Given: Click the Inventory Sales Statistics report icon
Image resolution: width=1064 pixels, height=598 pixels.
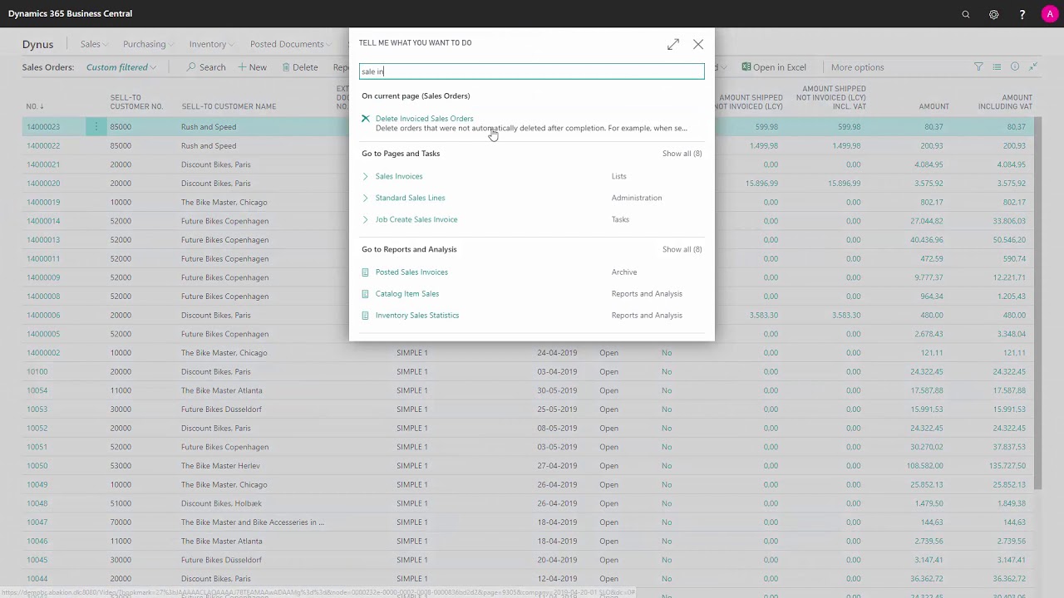Looking at the screenshot, I should click(366, 316).
